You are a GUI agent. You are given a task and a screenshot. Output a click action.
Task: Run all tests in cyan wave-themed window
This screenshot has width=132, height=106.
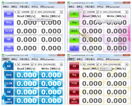coord(9,66)
